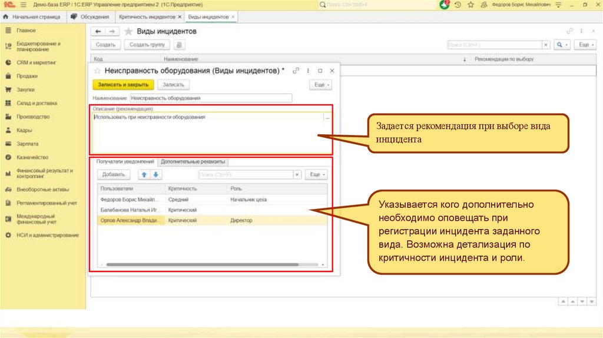
Task: Open Регламентированный учет section
Action: coord(47,203)
